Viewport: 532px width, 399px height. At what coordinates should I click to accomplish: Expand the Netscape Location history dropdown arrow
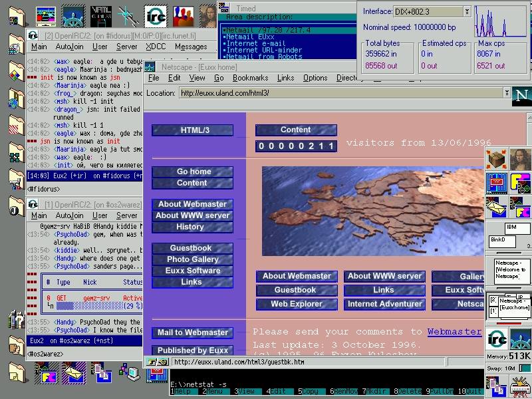(507, 92)
